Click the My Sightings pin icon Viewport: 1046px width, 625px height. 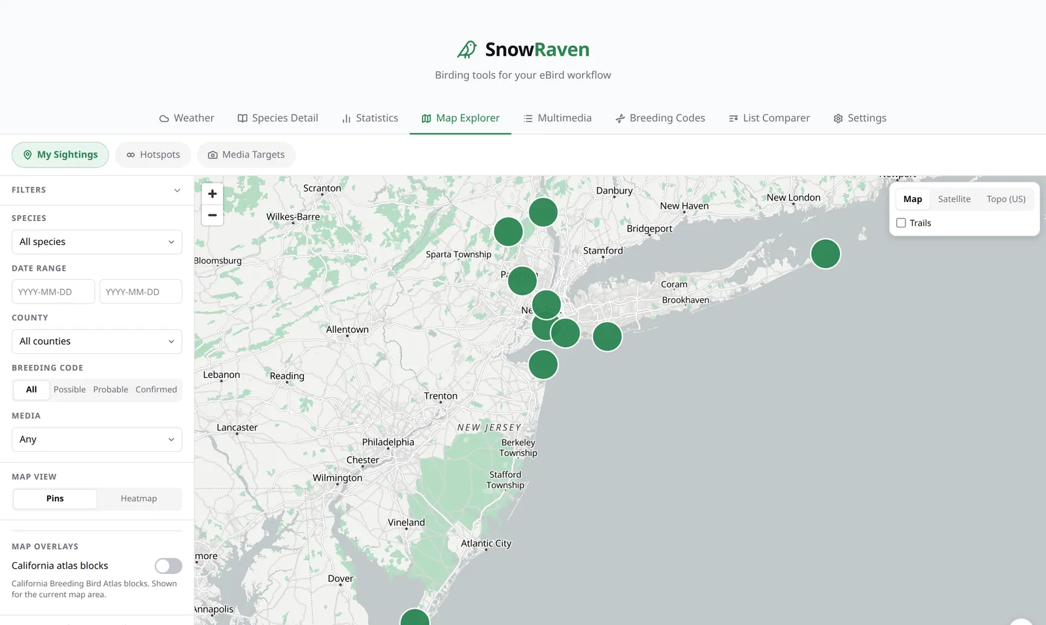coord(27,155)
